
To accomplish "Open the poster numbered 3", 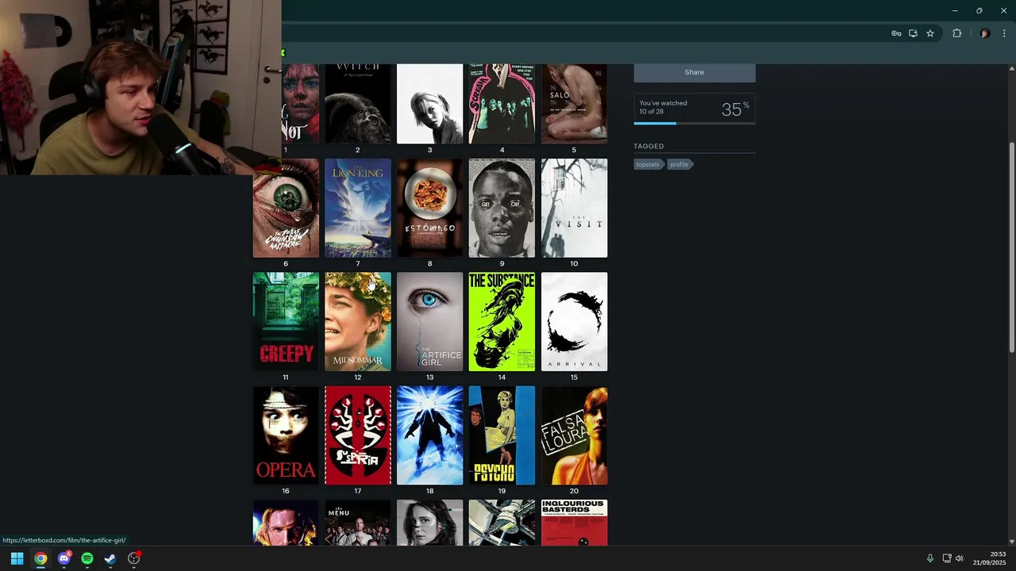I will 429,103.
